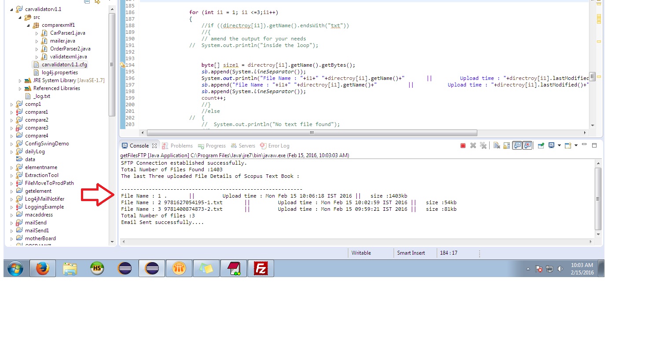Open the Windows Start button

click(15, 268)
